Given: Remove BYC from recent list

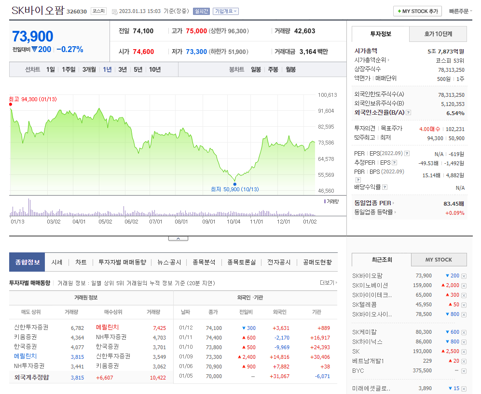Looking at the screenshot, I should [x=464, y=371].
